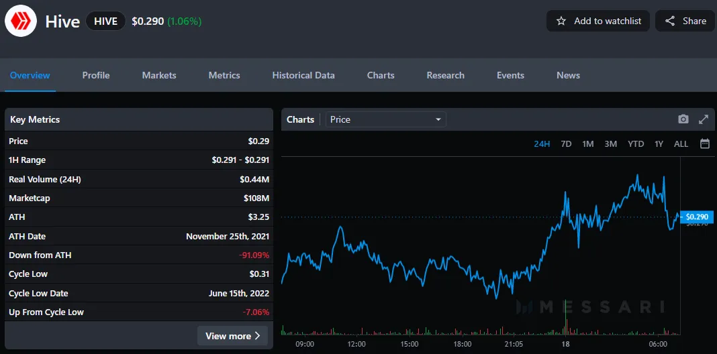Click the HIVE ticker badge
The height and width of the screenshot is (354, 717).
coord(105,21)
